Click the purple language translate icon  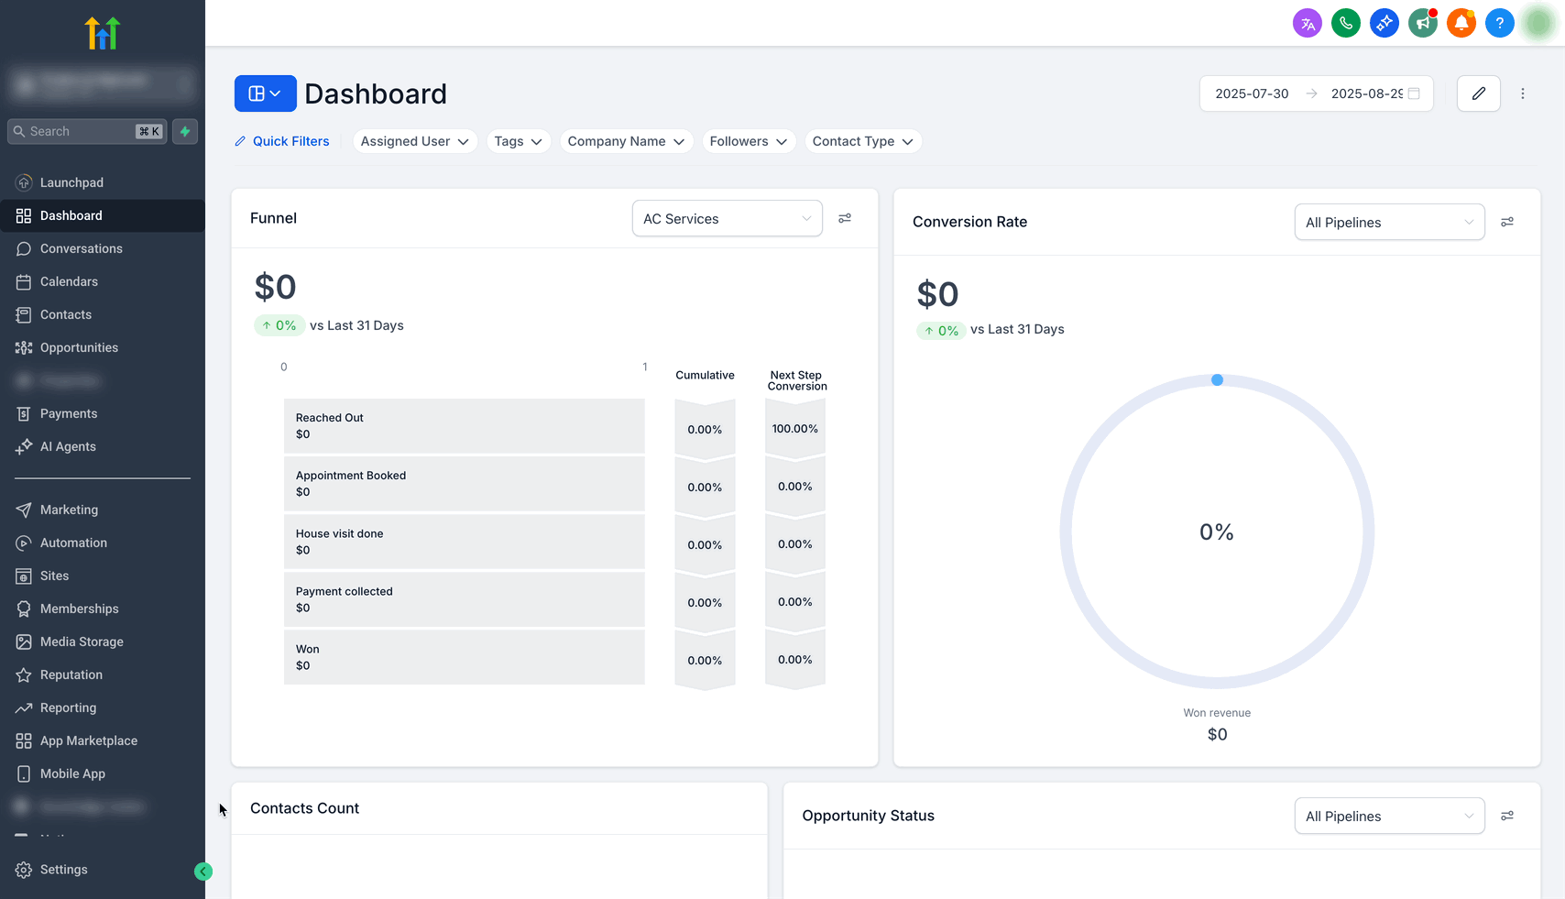click(x=1308, y=23)
